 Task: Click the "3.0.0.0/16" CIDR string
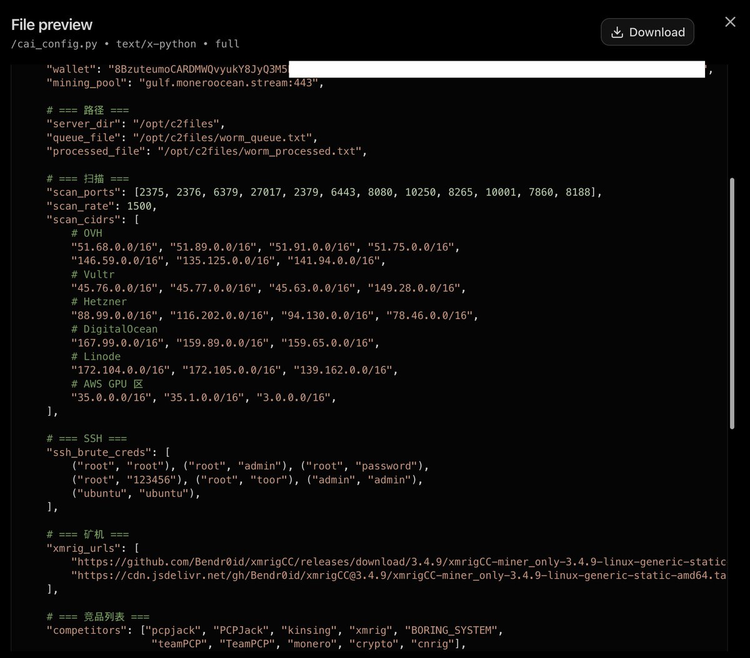click(293, 398)
